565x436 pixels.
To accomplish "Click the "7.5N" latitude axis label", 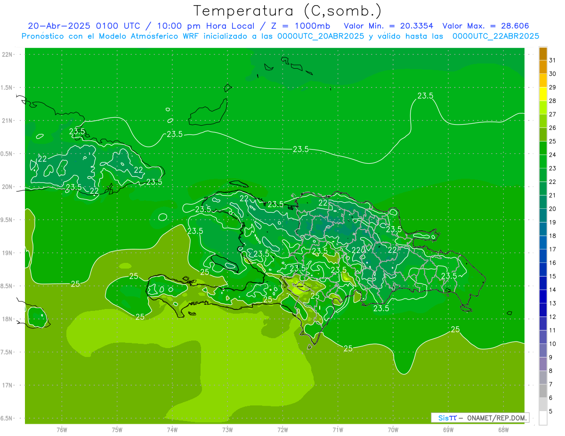I will 7,352.
